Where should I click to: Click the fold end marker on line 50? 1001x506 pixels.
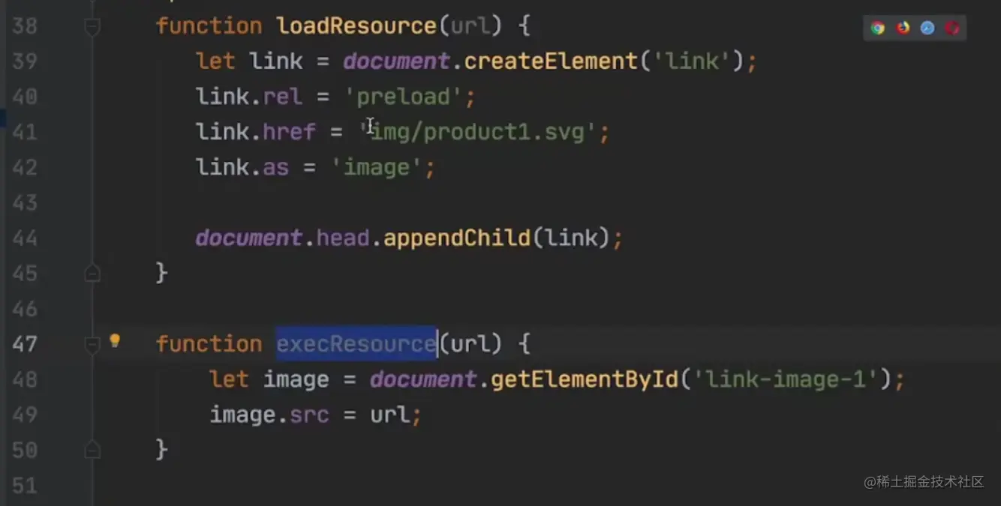(x=92, y=450)
